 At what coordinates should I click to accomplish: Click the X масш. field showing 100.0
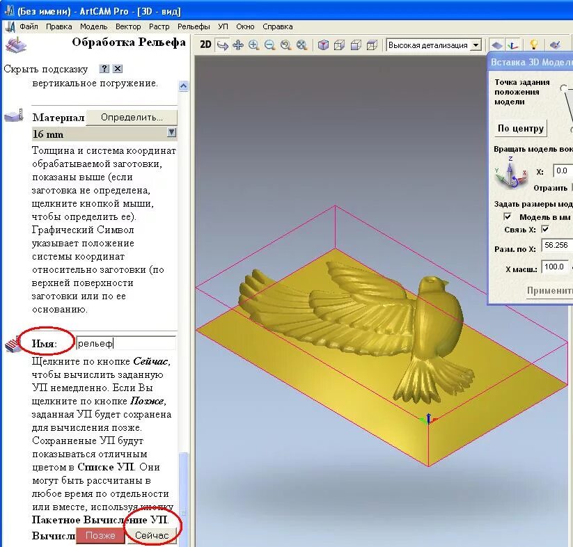pos(555,267)
